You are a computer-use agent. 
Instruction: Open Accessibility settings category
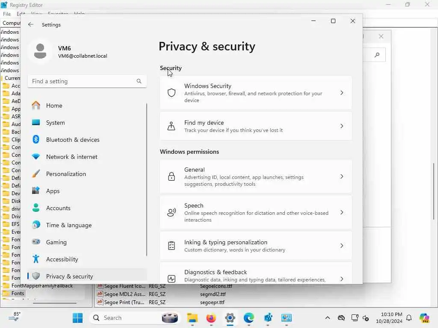[87, 259]
